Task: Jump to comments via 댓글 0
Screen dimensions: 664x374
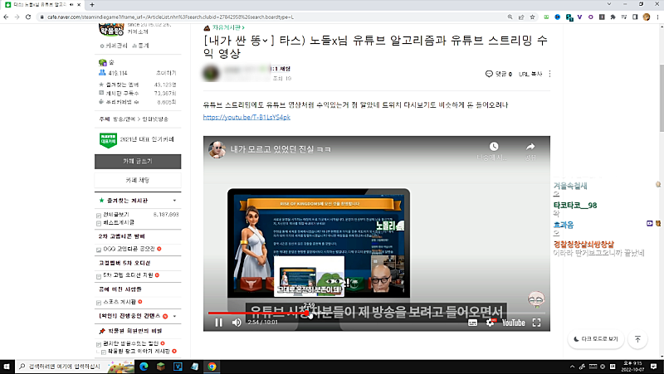Action: tap(499, 74)
